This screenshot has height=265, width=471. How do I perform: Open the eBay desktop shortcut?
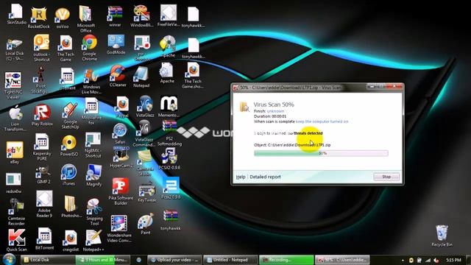coord(15,152)
